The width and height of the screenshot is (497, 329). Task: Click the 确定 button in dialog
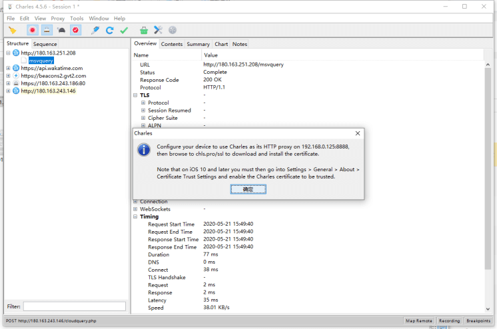pos(248,189)
